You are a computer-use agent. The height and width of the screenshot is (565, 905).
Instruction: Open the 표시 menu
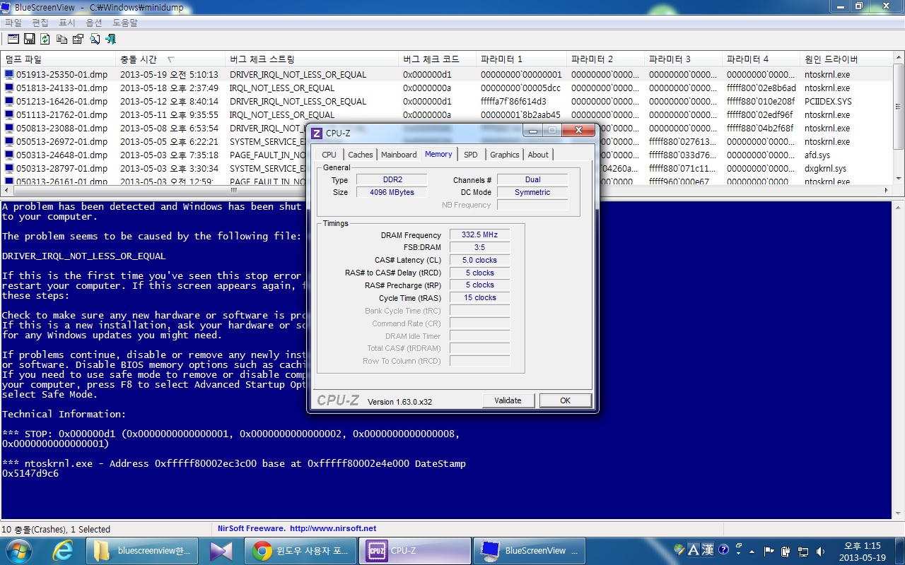point(67,23)
